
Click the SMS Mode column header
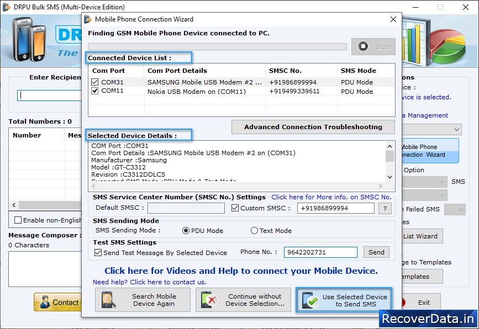coord(366,71)
